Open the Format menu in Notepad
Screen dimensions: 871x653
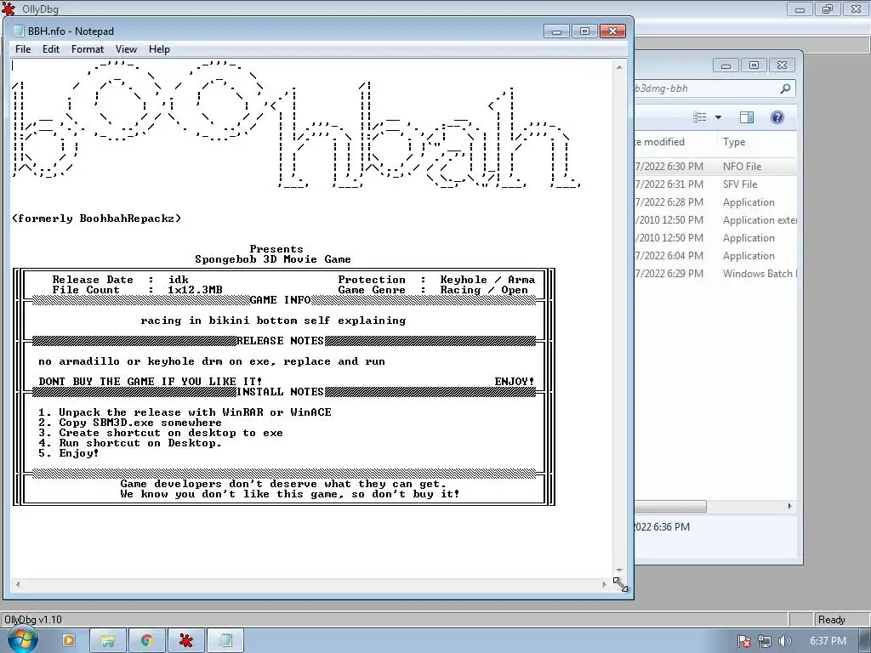pyautogui.click(x=88, y=49)
